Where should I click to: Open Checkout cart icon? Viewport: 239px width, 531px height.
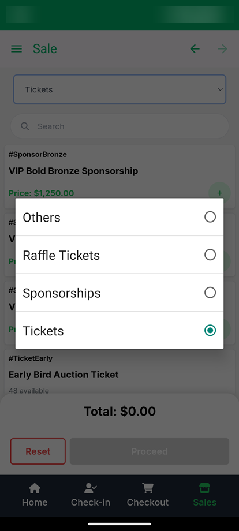click(x=148, y=488)
